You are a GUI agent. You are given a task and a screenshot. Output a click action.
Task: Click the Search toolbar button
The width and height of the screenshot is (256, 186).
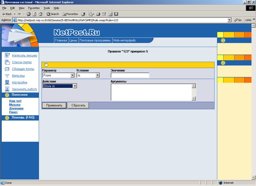(52, 14)
